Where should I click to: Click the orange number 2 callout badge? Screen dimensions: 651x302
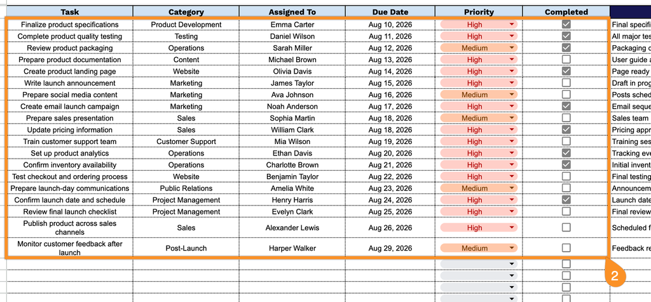coord(615,275)
